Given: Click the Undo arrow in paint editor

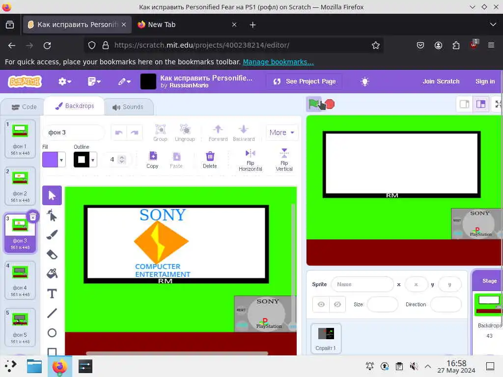Looking at the screenshot, I should coord(119,133).
